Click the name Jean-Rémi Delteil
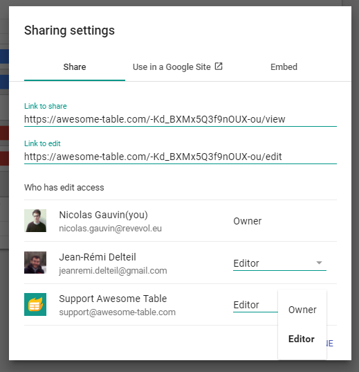The image size is (359, 372). [98, 257]
